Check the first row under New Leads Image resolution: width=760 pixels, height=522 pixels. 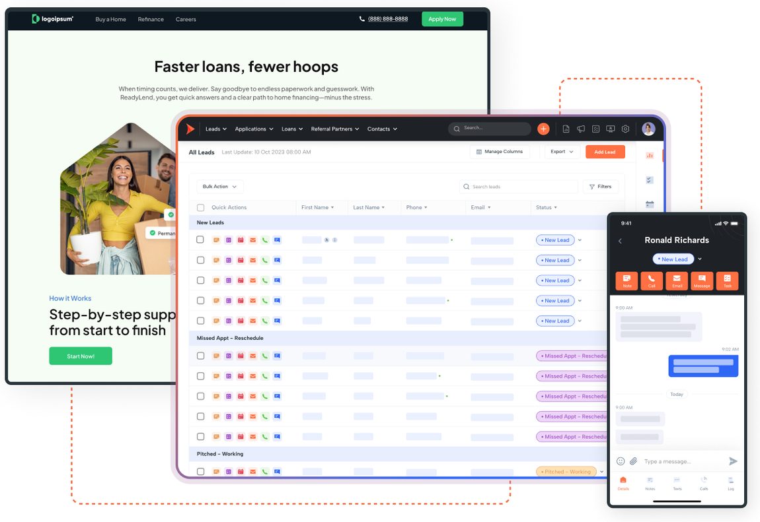[200, 240]
